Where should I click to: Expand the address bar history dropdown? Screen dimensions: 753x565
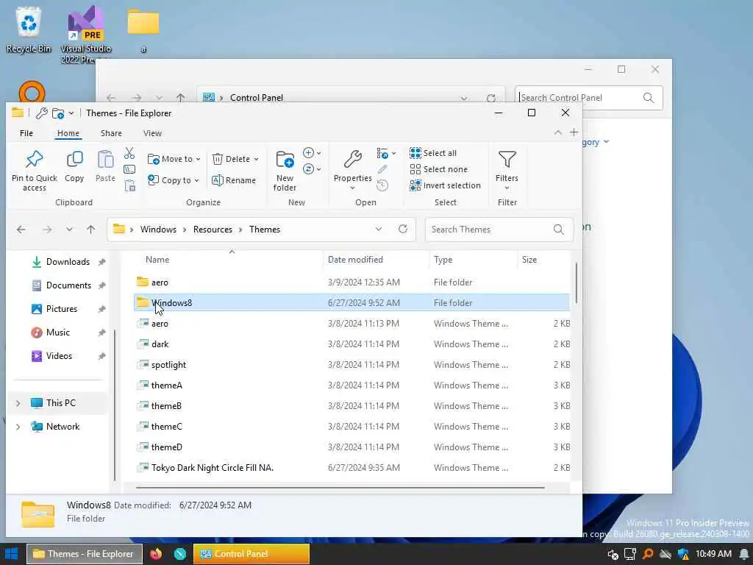(379, 229)
